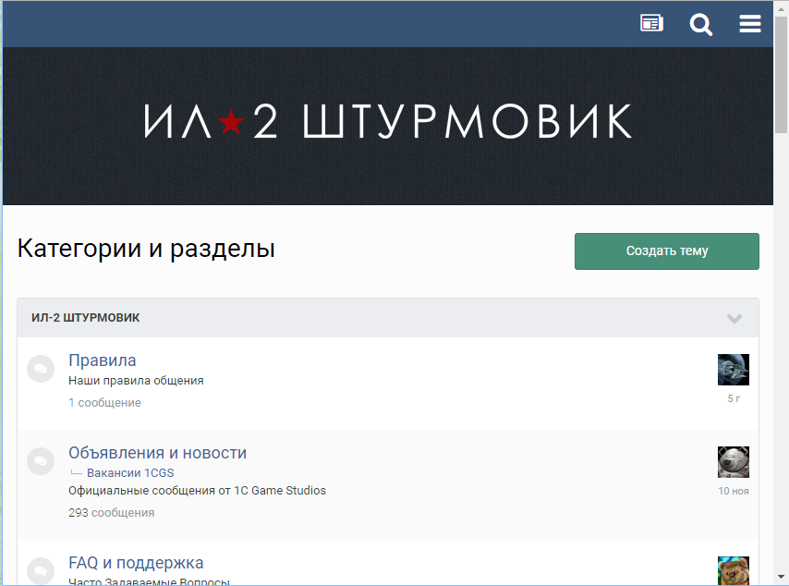Image resolution: width=789 pixels, height=586 pixels.
Task: Open last poster avatar in FAQ row
Action: tap(734, 571)
